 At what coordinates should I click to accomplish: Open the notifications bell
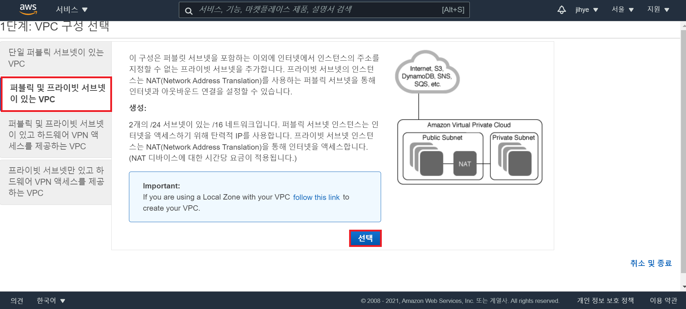(561, 10)
